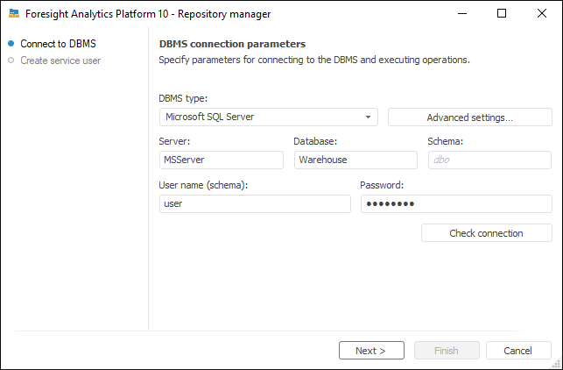Viewport: 563px width, 370px height.
Task: Go to the Create service user step
Action: pyautogui.click(x=60, y=60)
